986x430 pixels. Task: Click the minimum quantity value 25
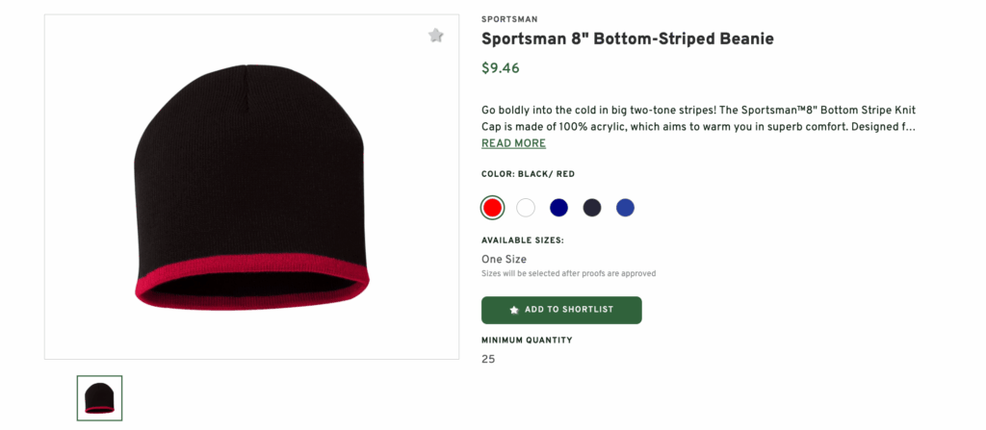click(x=488, y=359)
